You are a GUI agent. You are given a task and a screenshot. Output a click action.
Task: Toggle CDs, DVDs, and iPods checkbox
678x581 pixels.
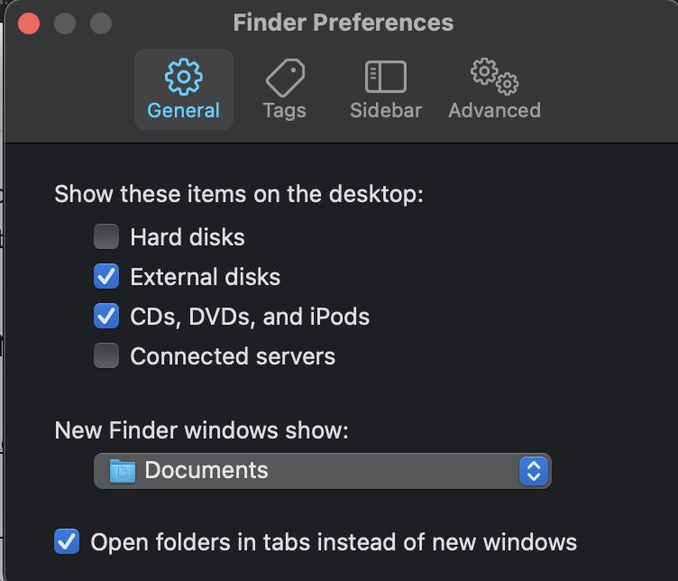point(106,317)
